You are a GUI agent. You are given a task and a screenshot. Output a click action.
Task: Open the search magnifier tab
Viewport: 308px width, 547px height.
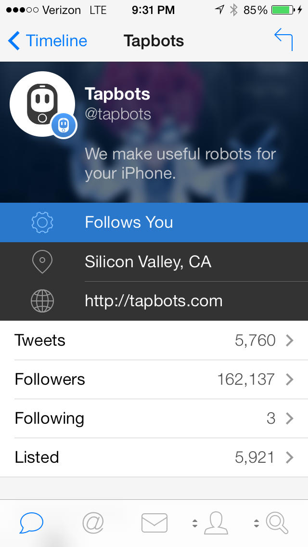(x=277, y=523)
